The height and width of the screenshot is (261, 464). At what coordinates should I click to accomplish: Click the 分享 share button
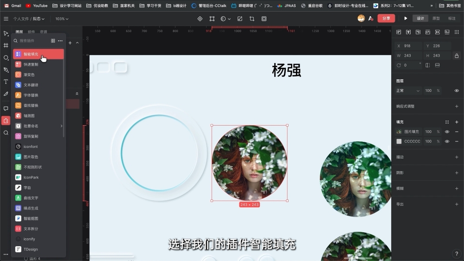point(386,19)
